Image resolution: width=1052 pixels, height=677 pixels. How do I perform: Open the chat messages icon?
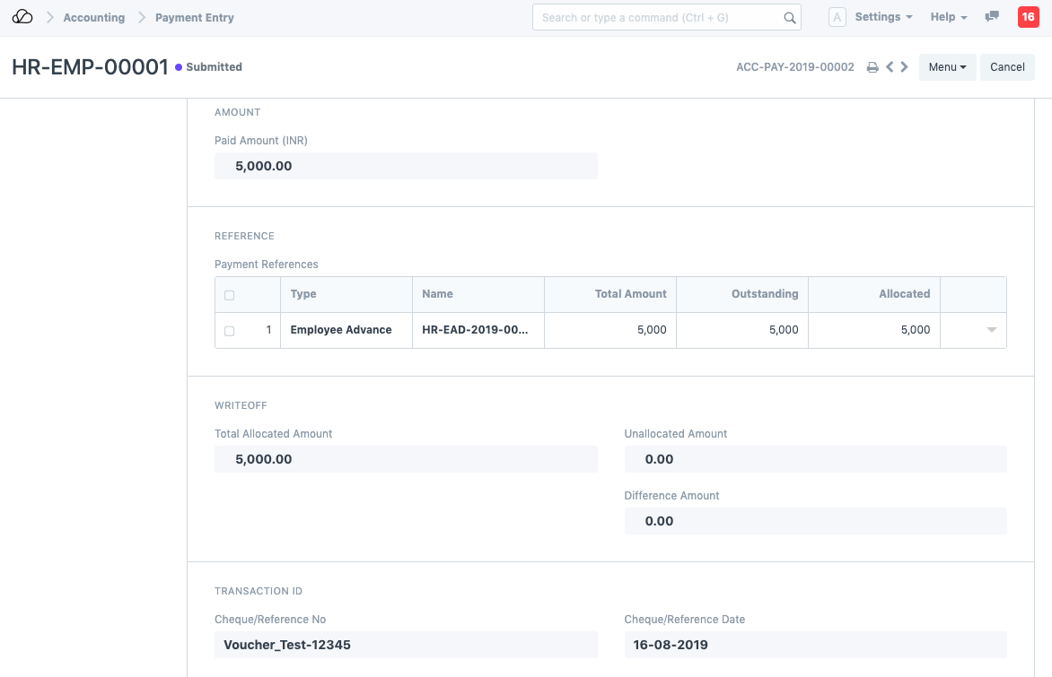click(x=992, y=17)
